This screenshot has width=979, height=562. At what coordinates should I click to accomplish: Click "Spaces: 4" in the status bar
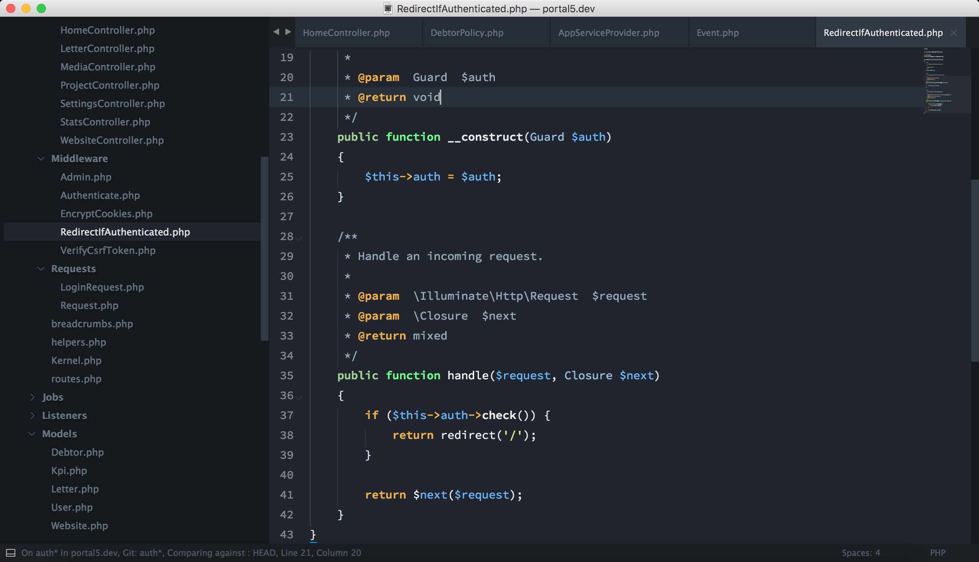click(861, 552)
